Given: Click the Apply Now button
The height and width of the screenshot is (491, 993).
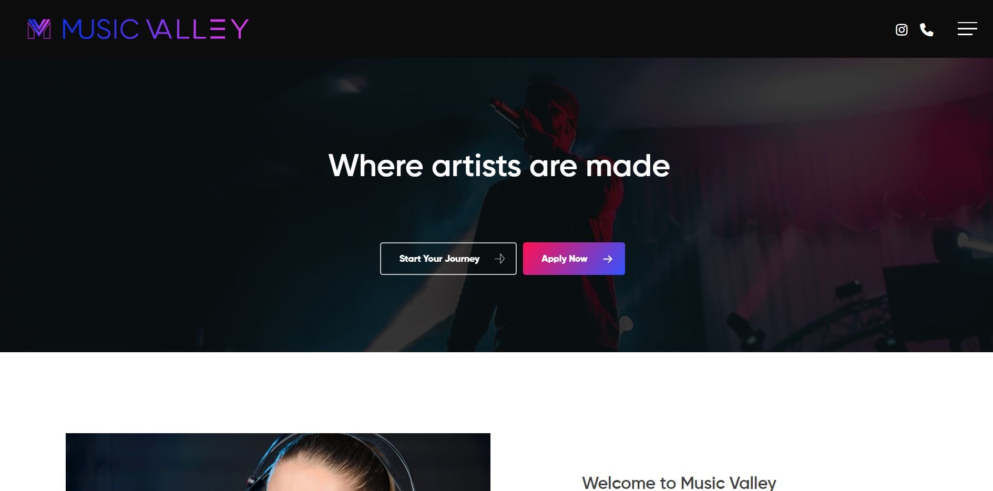Looking at the screenshot, I should [574, 259].
